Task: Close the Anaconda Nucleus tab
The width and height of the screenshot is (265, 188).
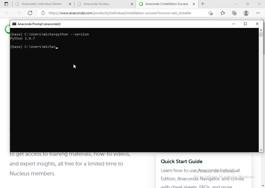Action: tap(132, 4)
